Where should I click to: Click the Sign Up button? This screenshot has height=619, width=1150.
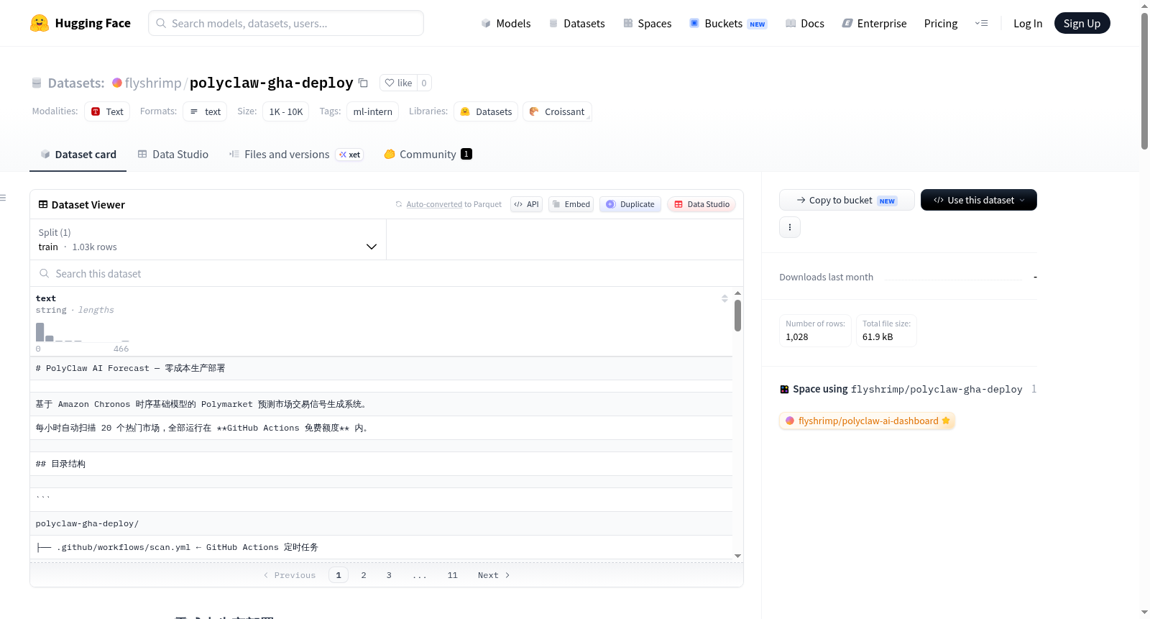[x=1082, y=23]
